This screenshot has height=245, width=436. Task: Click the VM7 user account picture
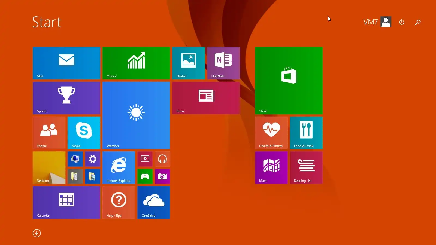[x=386, y=22]
